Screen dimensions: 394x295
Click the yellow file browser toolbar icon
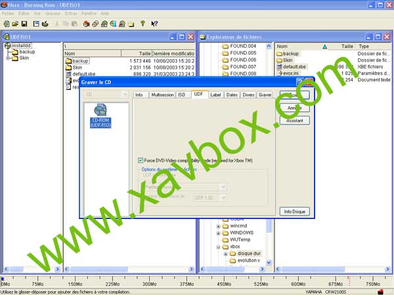coord(131,24)
